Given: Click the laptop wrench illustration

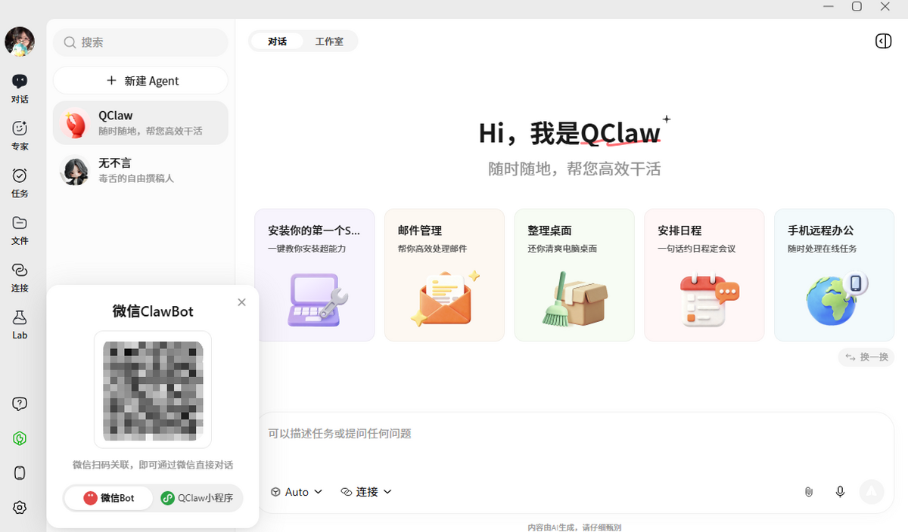Looking at the screenshot, I should point(317,298).
